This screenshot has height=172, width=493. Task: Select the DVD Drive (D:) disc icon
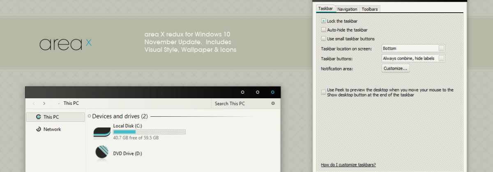[x=101, y=152]
